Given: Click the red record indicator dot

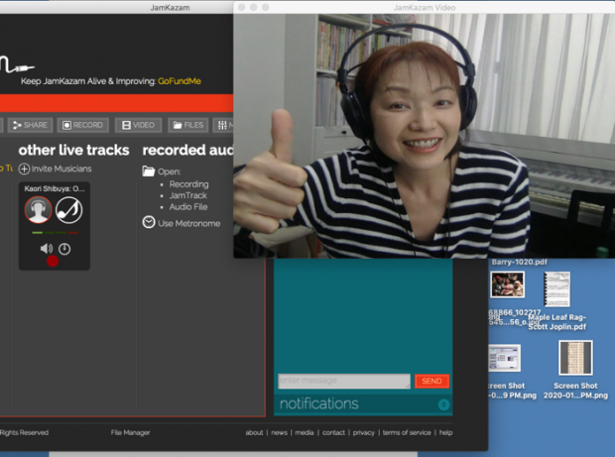Looking at the screenshot, I should [53, 262].
